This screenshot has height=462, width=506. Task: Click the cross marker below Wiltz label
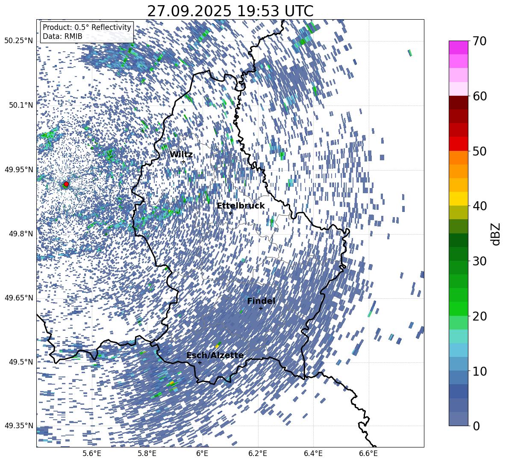183,162
